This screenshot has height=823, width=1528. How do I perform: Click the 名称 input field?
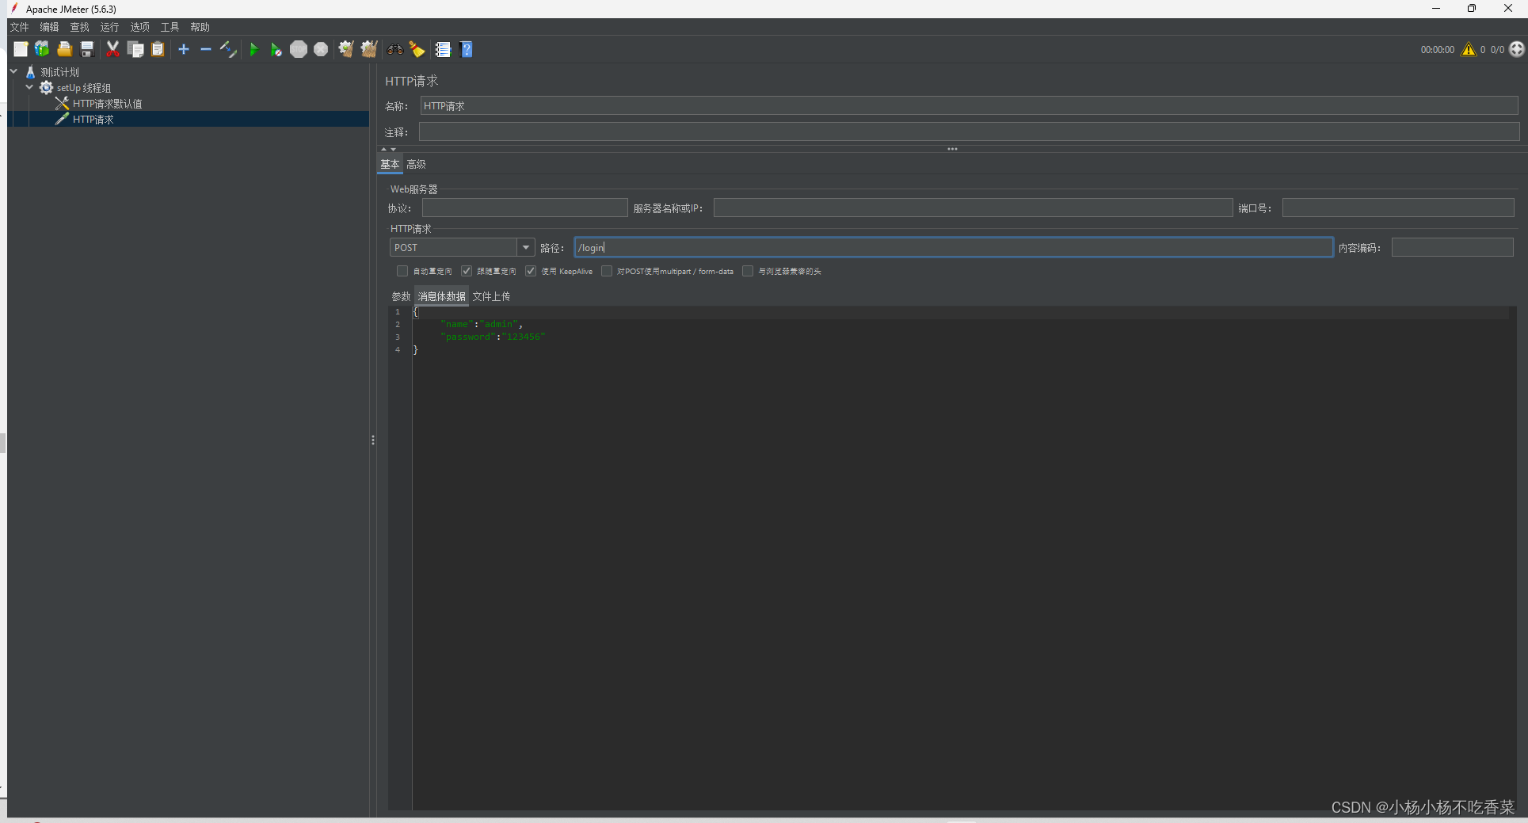(x=969, y=106)
